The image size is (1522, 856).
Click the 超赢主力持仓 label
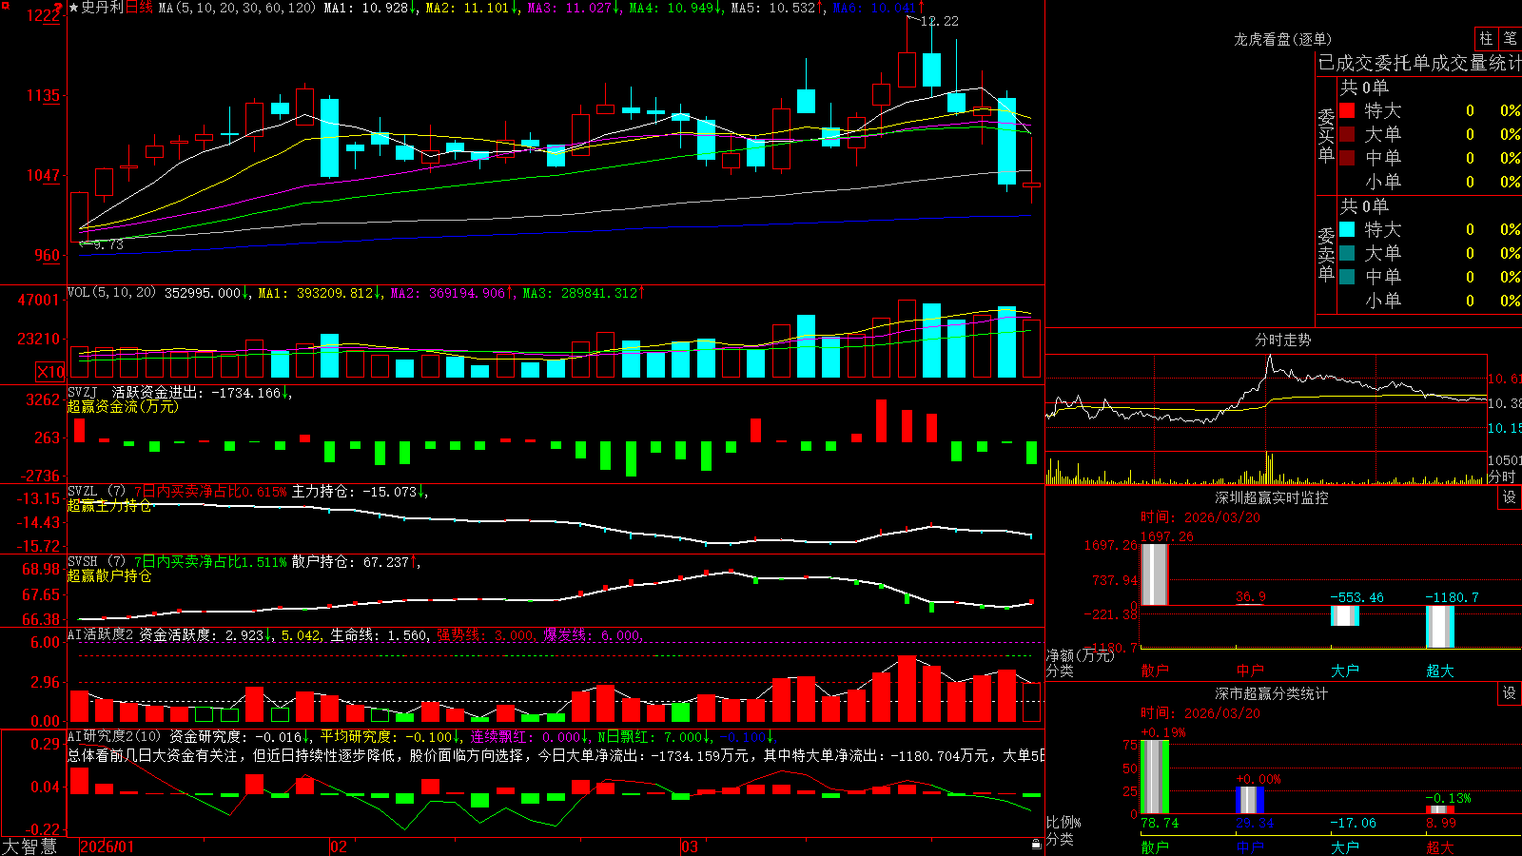109,505
